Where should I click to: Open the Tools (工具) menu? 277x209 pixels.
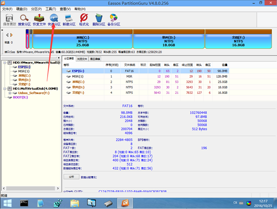click(x=51, y=9)
